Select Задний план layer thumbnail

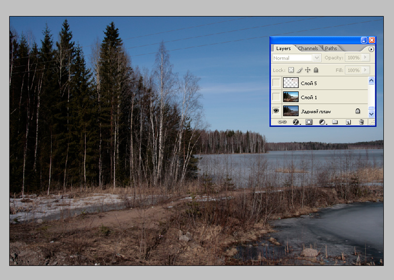[x=291, y=111]
